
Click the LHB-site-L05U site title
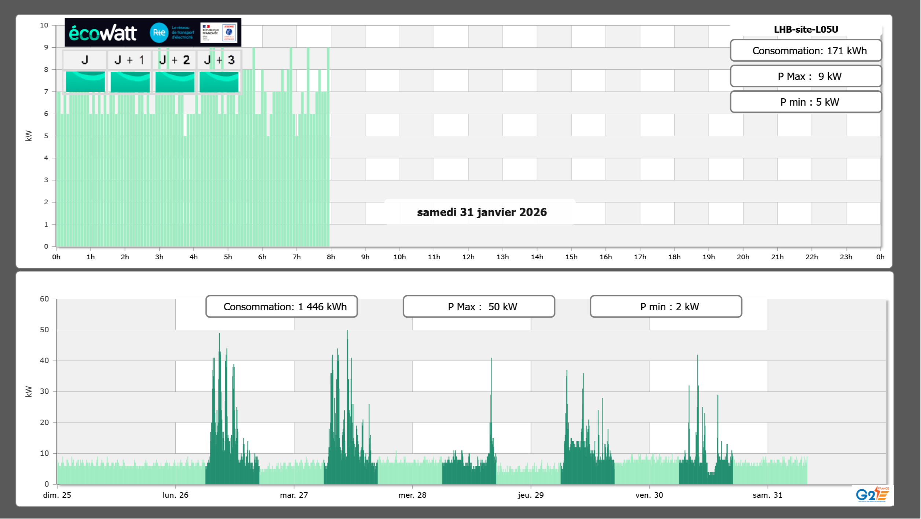(805, 29)
